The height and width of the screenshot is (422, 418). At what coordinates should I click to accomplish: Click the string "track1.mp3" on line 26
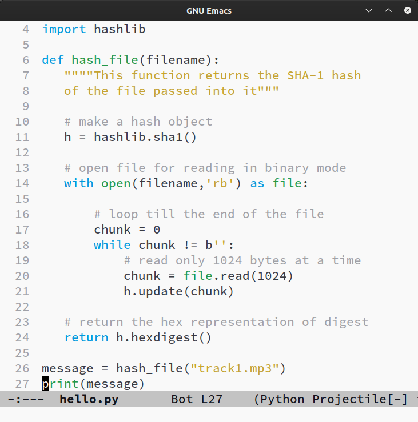[235, 368]
